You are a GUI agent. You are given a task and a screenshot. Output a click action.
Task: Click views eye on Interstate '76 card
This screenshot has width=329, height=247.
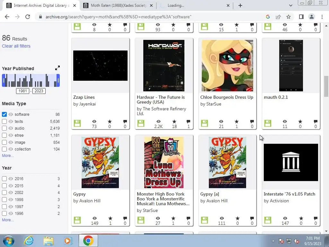point(285,218)
